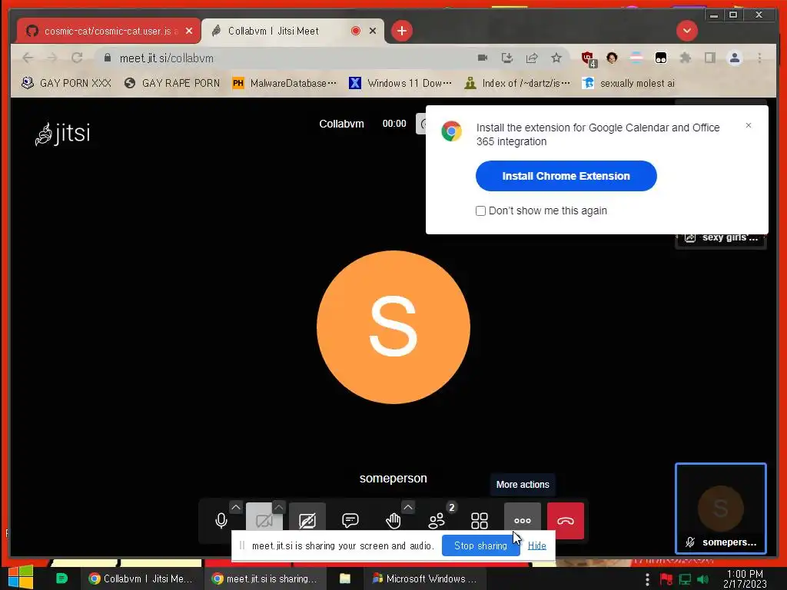Toggle the camera button in the toolbar
The height and width of the screenshot is (590, 787).
(264, 521)
